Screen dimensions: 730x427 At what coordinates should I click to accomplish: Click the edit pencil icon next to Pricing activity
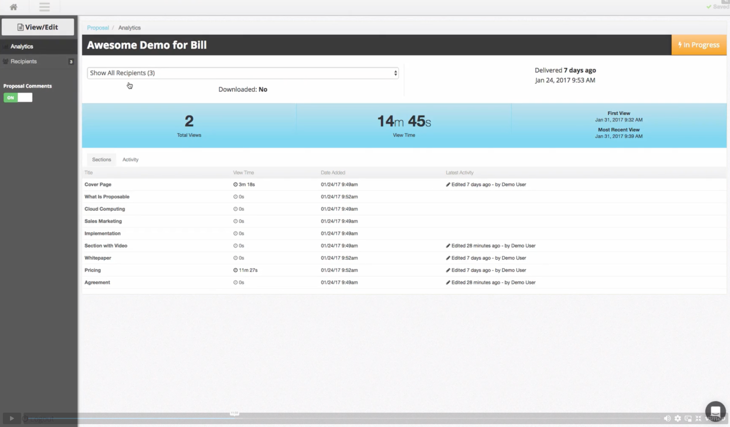pos(447,270)
